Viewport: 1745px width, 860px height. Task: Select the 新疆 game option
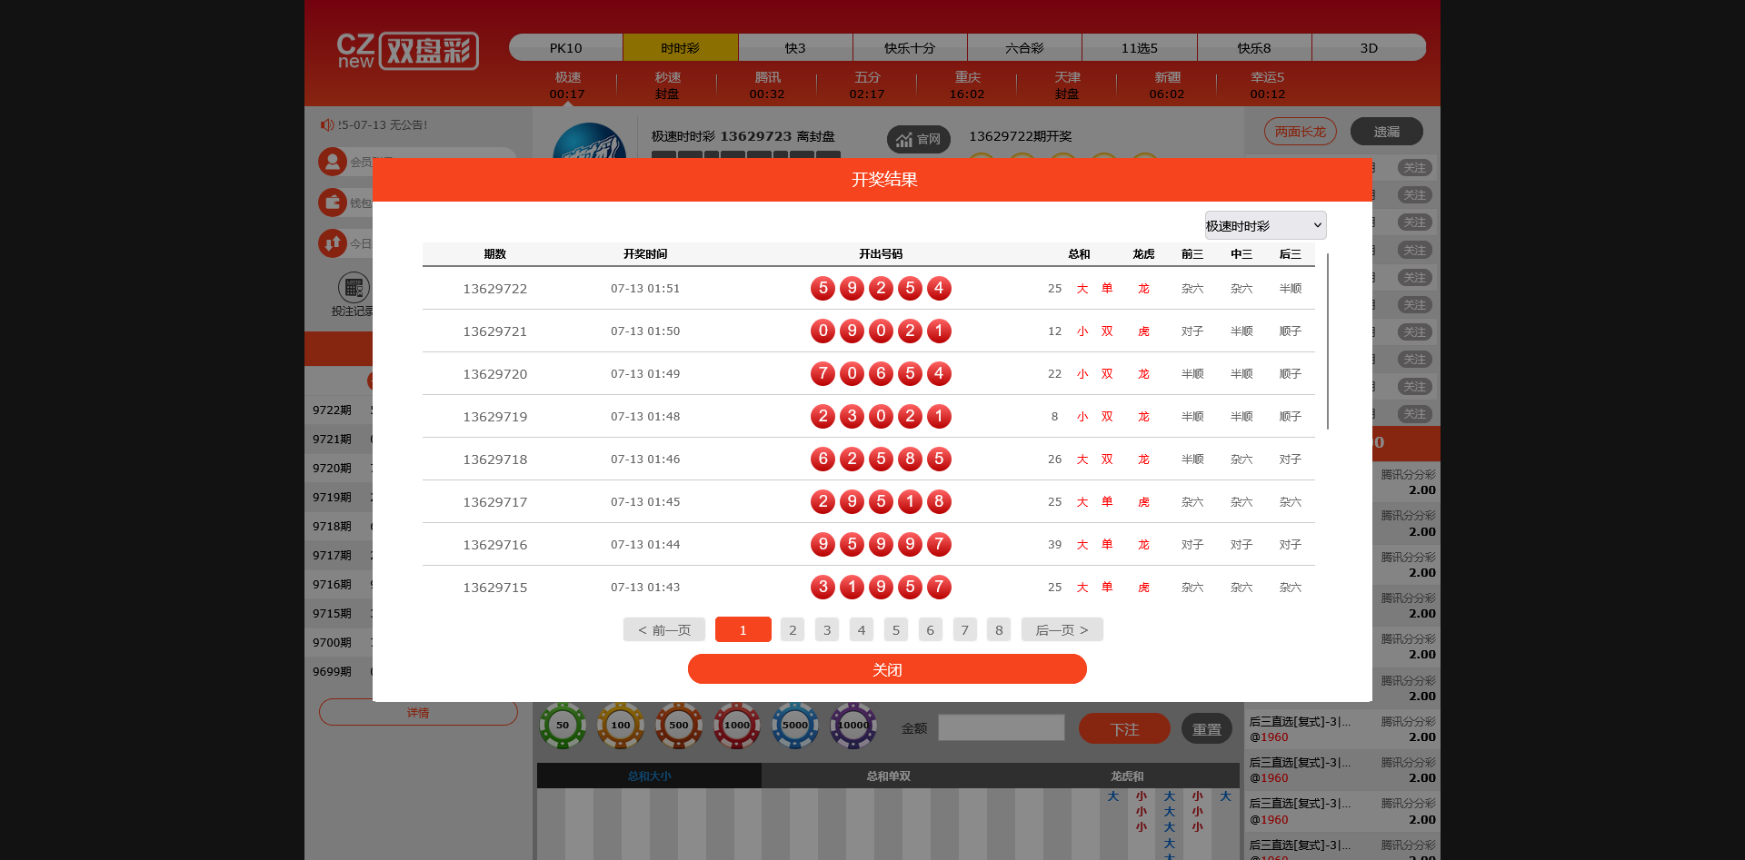tap(1167, 85)
